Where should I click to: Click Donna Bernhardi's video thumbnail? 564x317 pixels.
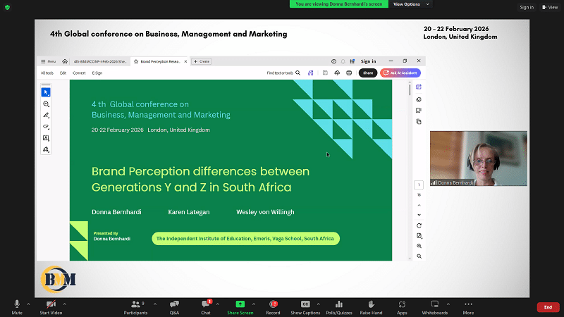(x=478, y=158)
